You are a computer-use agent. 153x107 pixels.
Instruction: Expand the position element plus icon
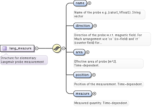[94, 75]
